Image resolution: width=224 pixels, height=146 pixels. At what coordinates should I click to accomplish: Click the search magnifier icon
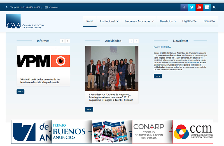(x=214, y=7)
